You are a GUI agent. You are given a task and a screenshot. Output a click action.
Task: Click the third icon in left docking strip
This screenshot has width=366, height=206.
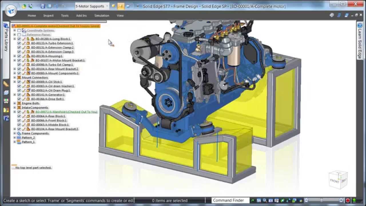(6, 101)
